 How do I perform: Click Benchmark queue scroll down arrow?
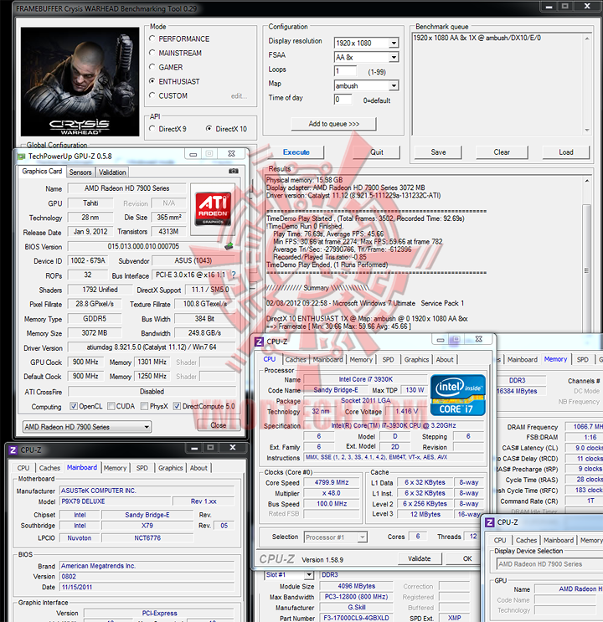click(587, 130)
